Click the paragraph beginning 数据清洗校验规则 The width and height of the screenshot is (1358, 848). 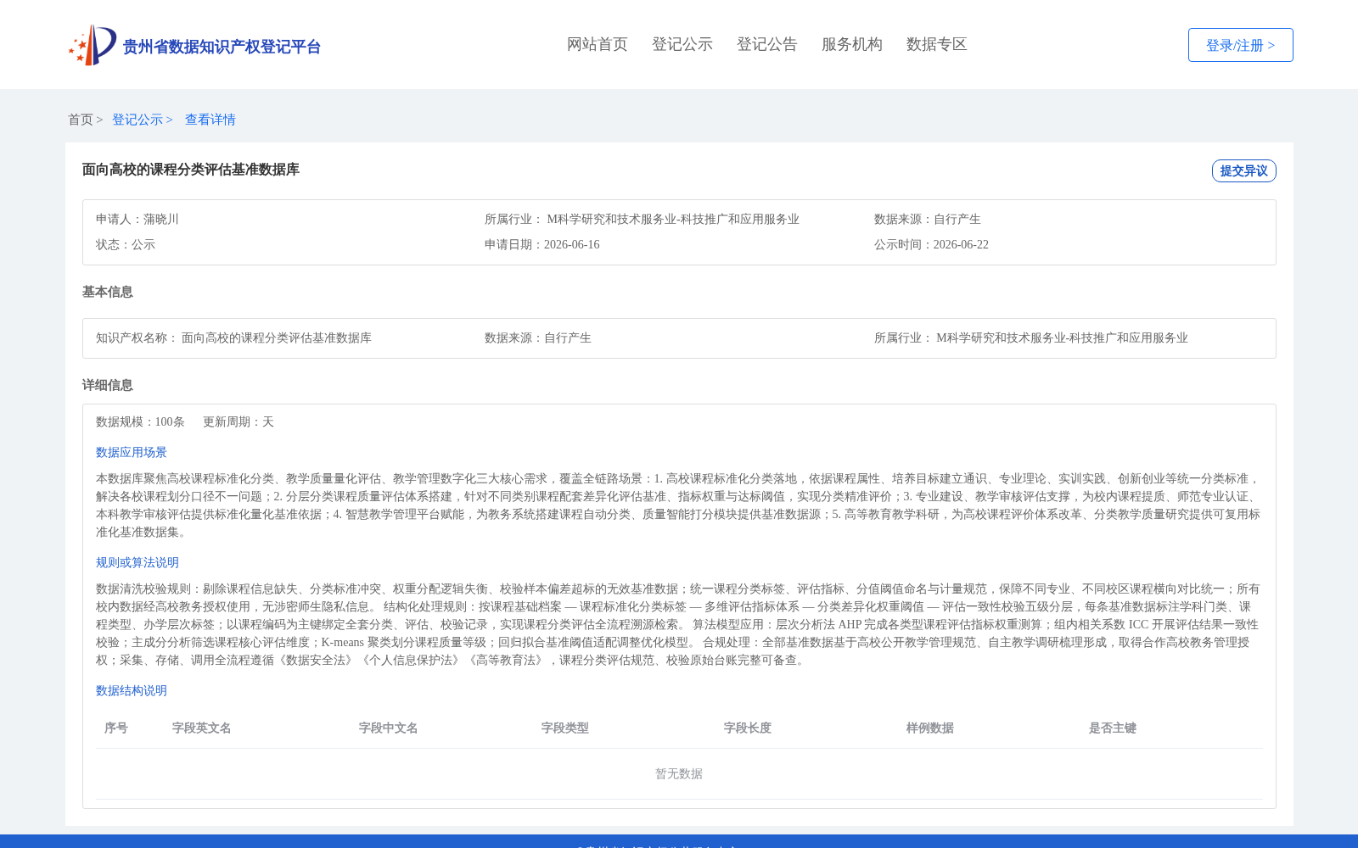point(678,624)
